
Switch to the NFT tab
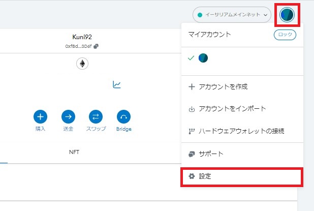(x=74, y=152)
